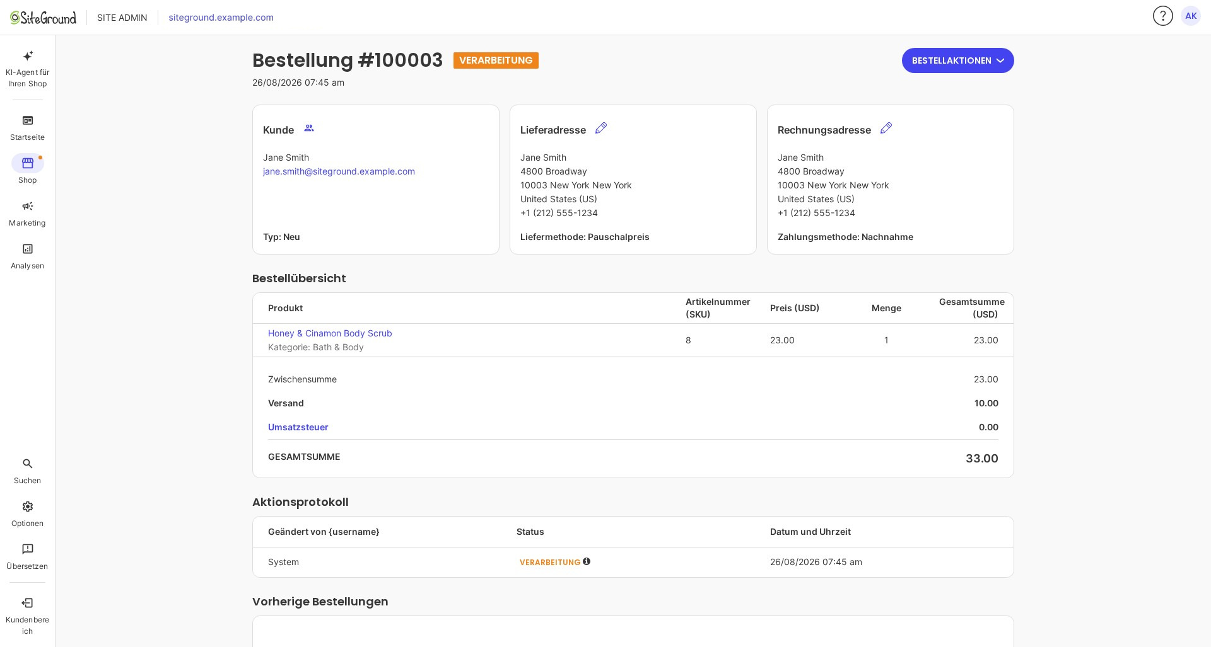Click the Geändert von {username} column header

324,532
